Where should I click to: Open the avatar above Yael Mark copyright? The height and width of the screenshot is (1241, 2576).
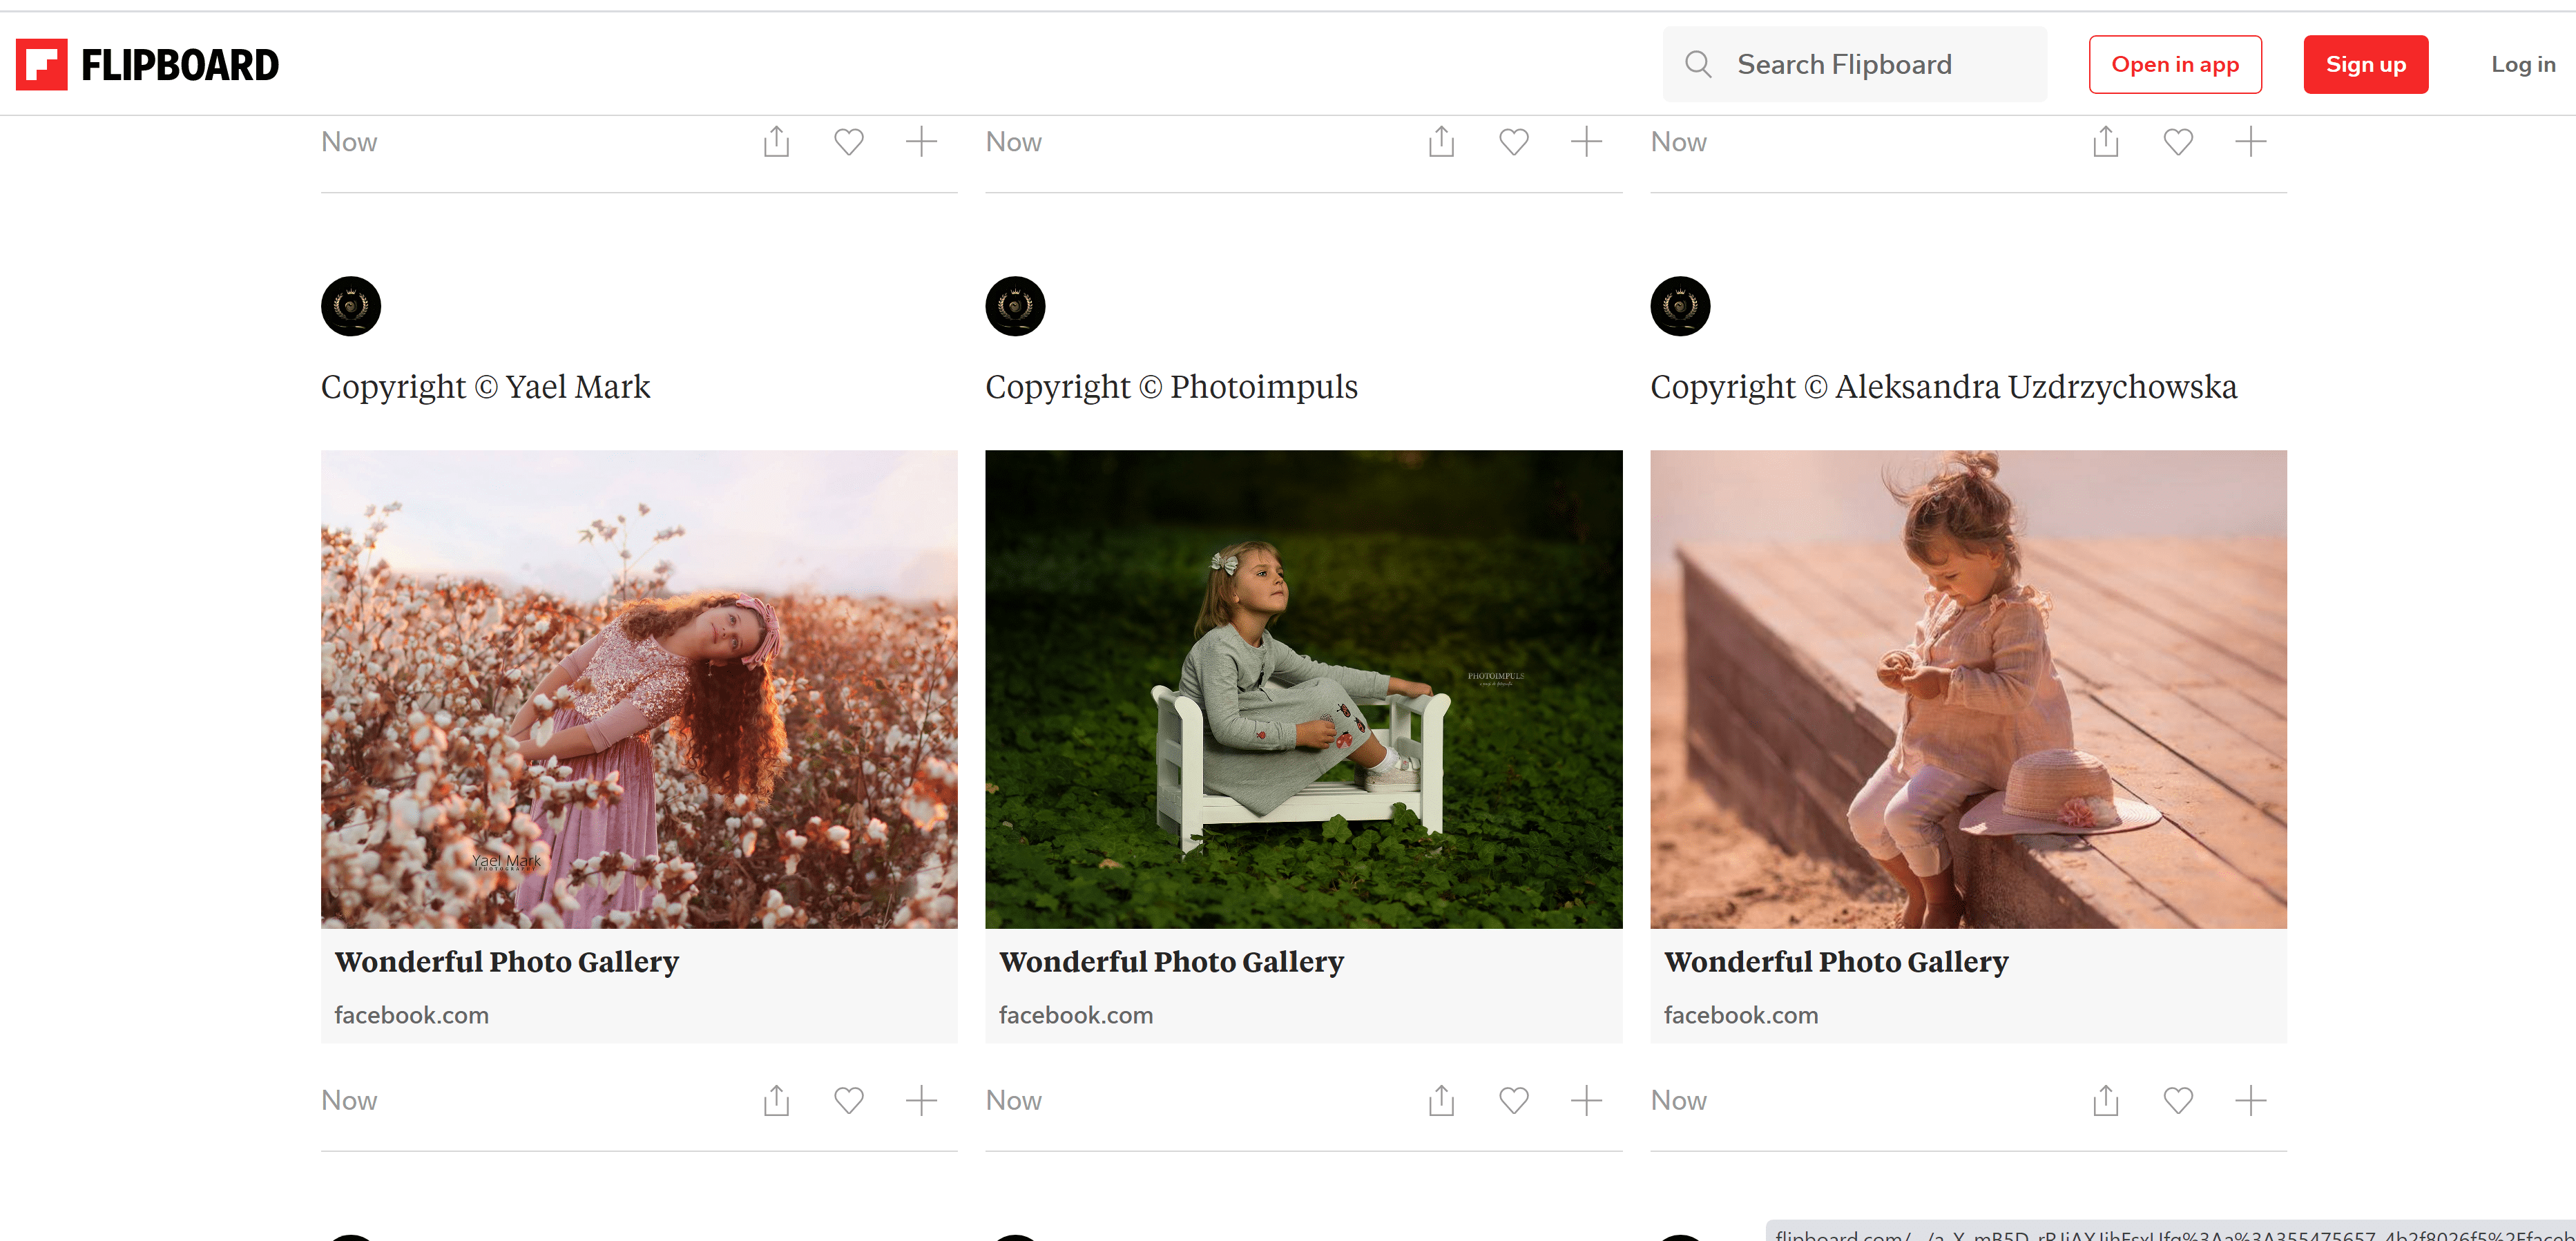[x=351, y=306]
